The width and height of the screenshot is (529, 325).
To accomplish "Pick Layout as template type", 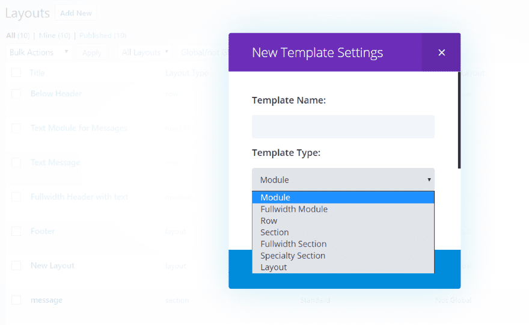I will tap(343, 267).
